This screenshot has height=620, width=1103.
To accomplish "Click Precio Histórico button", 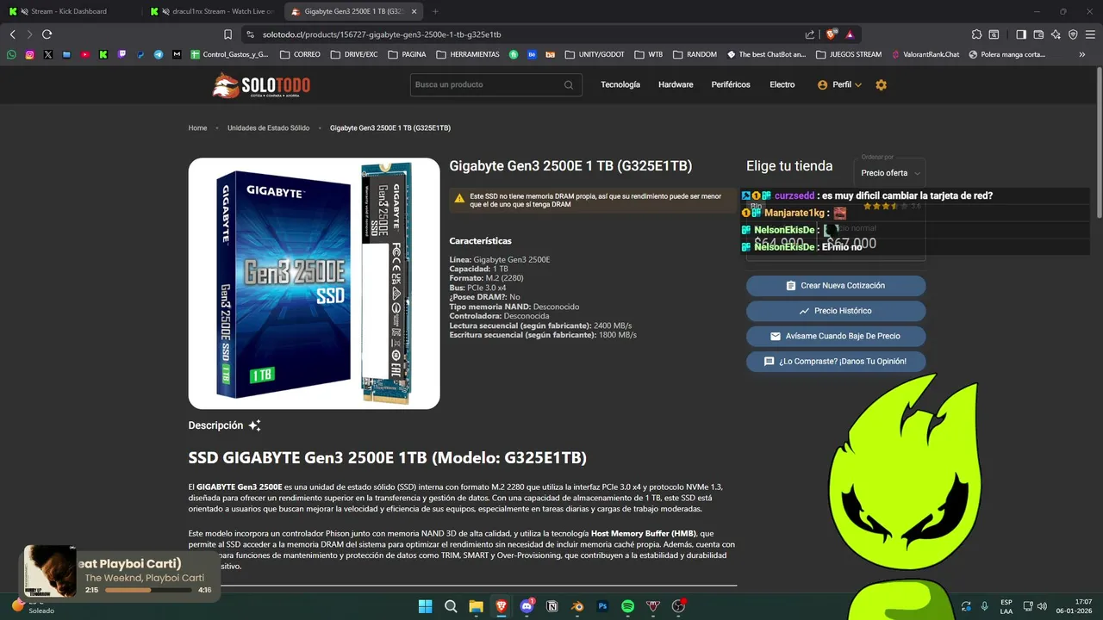I will point(836,311).
